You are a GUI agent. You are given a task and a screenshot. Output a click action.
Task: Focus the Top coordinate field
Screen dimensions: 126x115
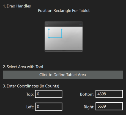point(49,94)
